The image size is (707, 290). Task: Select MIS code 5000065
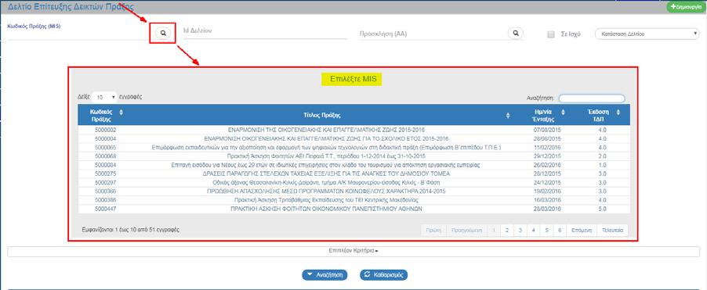105,148
